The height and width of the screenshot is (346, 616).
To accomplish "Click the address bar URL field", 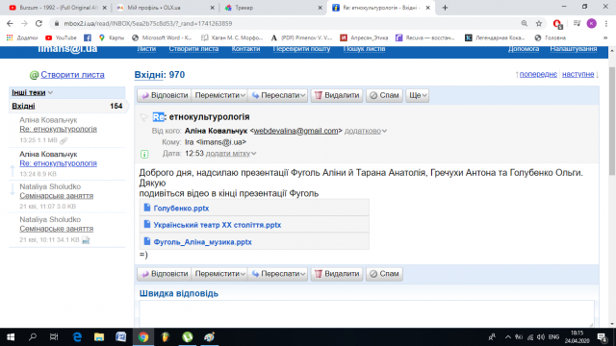I will 287,23.
